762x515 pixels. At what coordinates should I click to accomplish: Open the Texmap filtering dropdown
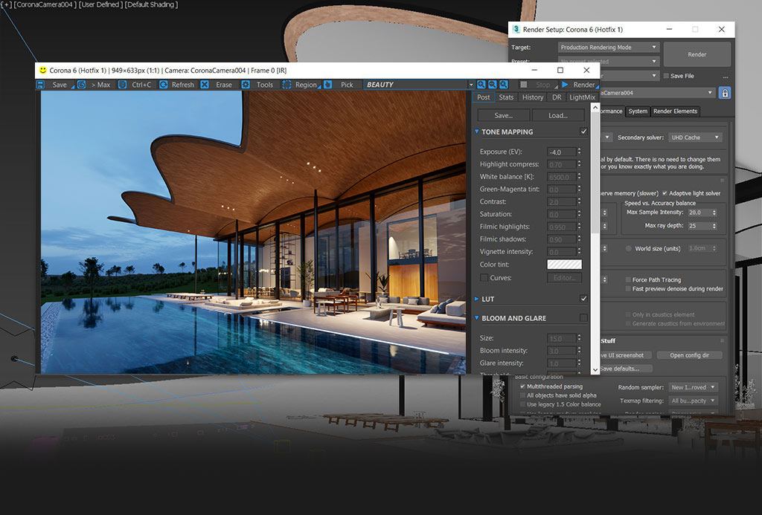[x=694, y=401]
